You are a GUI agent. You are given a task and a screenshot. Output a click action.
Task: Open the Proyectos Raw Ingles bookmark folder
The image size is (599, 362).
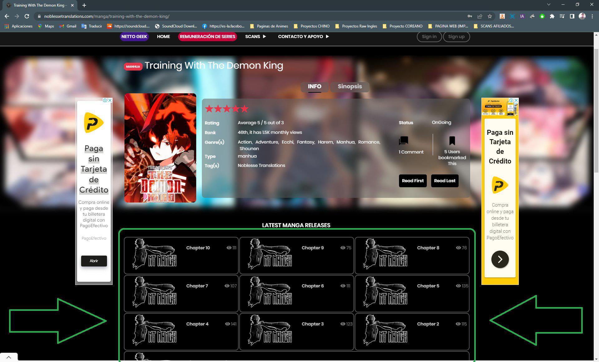pyautogui.click(x=356, y=26)
